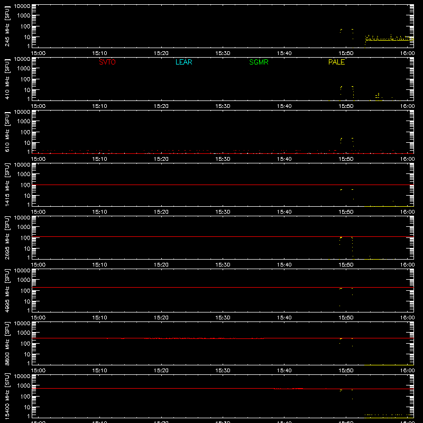Click 15:10 tick label below 245 MHz plot

(99, 53)
